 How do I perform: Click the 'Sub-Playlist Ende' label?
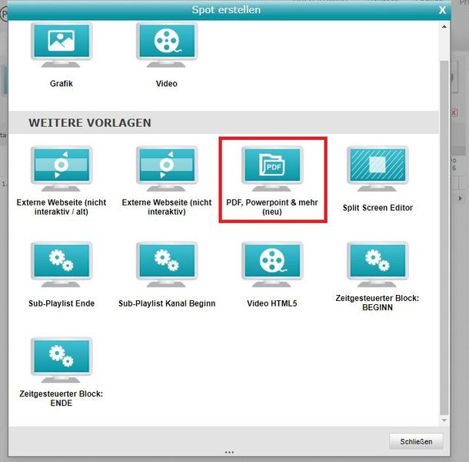click(x=62, y=303)
